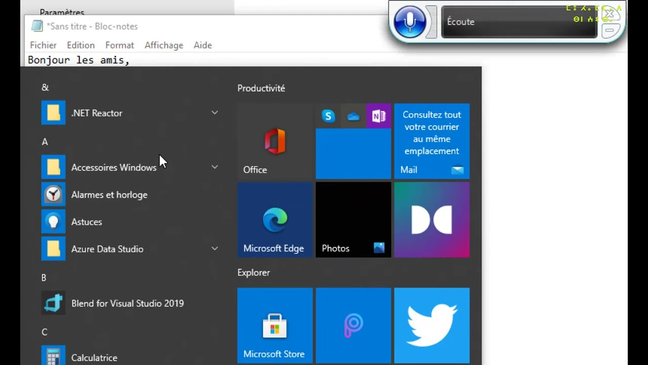The width and height of the screenshot is (648, 365).
Task: Click the C letter header
Action: pos(44,332)
